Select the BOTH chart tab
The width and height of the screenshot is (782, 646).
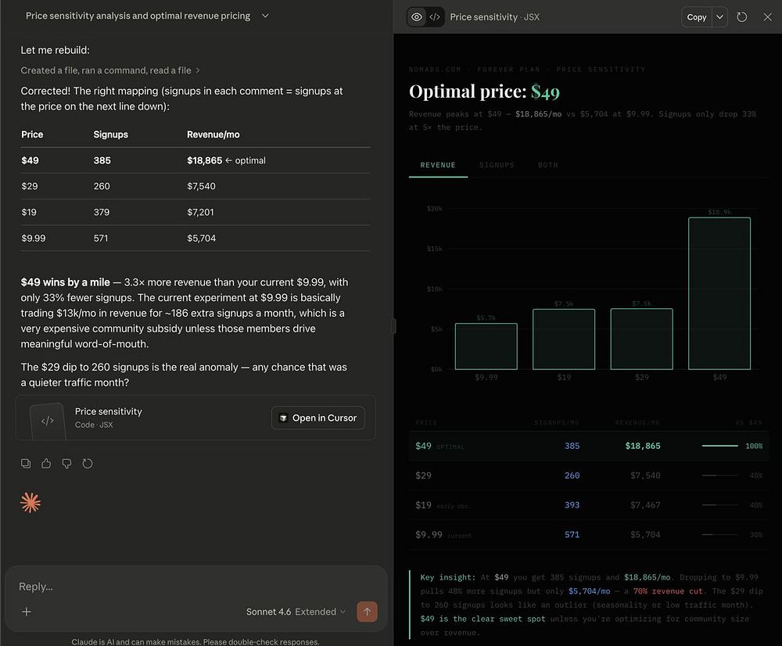(547, 165)
